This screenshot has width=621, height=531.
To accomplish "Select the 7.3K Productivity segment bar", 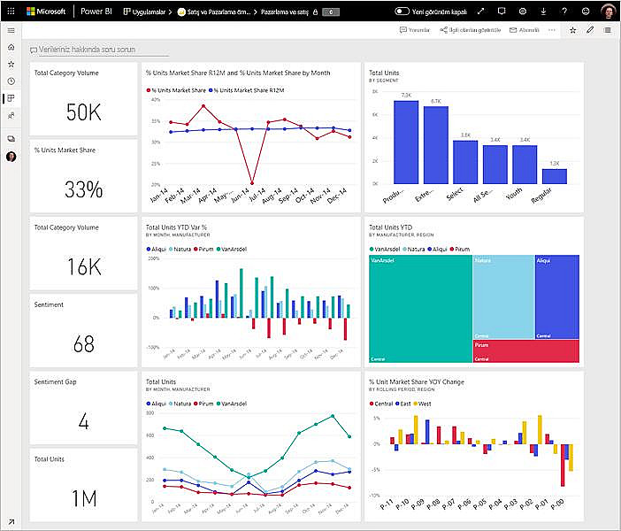I will click(406, 142).
